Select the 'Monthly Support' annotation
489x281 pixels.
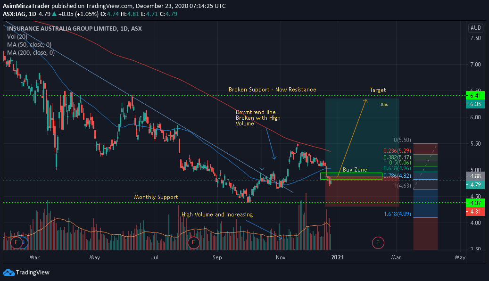(156, 197)
